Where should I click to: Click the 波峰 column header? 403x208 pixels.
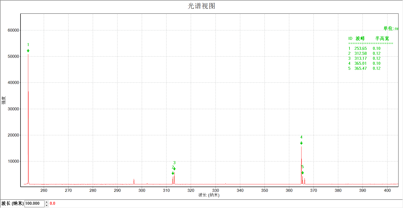(360, 39)
